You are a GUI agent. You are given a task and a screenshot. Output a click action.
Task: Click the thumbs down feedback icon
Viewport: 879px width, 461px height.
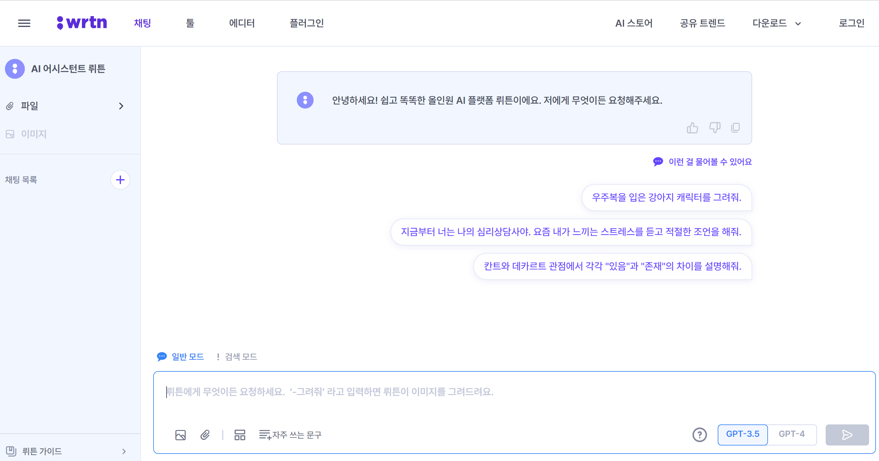[x=715, y=128]
